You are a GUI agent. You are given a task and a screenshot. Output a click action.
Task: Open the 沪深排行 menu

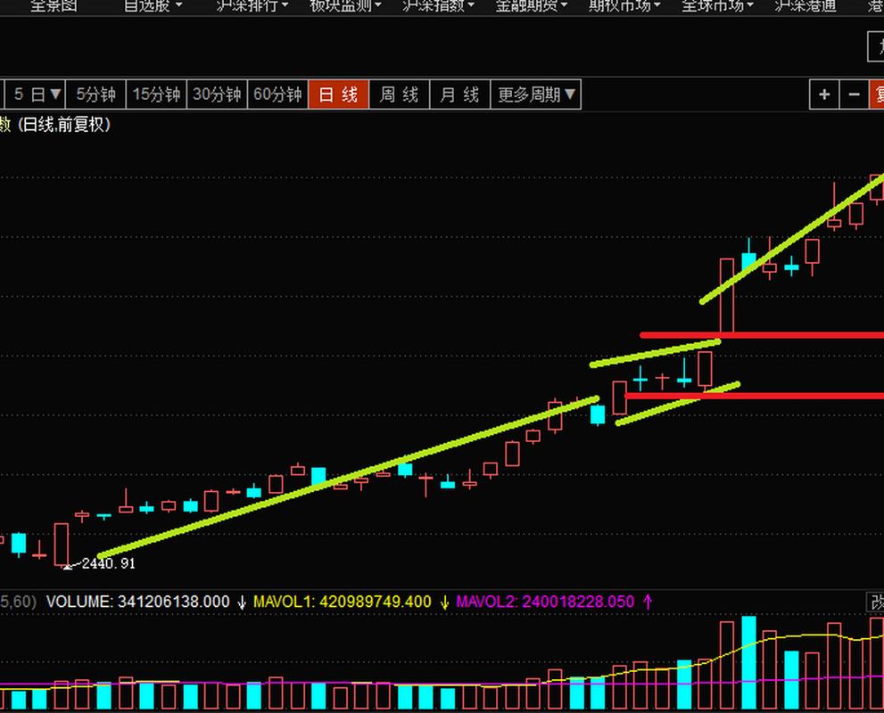(252, 5)
